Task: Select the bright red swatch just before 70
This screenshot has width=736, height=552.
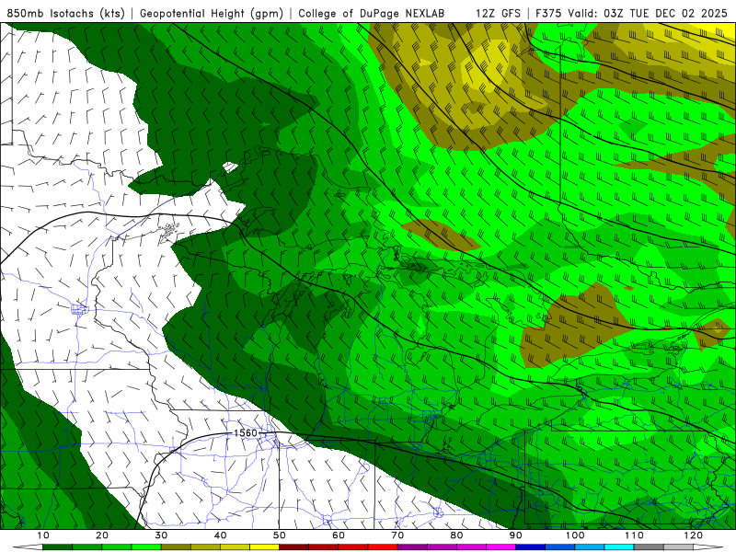Action: click(383, 547)
